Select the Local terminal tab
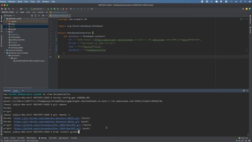Viewport: 252px width, 142px height. (x=15, y=91)
